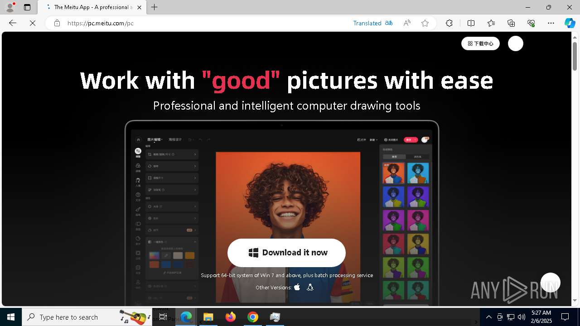The width and height of the screenshot is (580, 326).
Task: Close The Meitu App tab
Action: (x=139, y=7)
